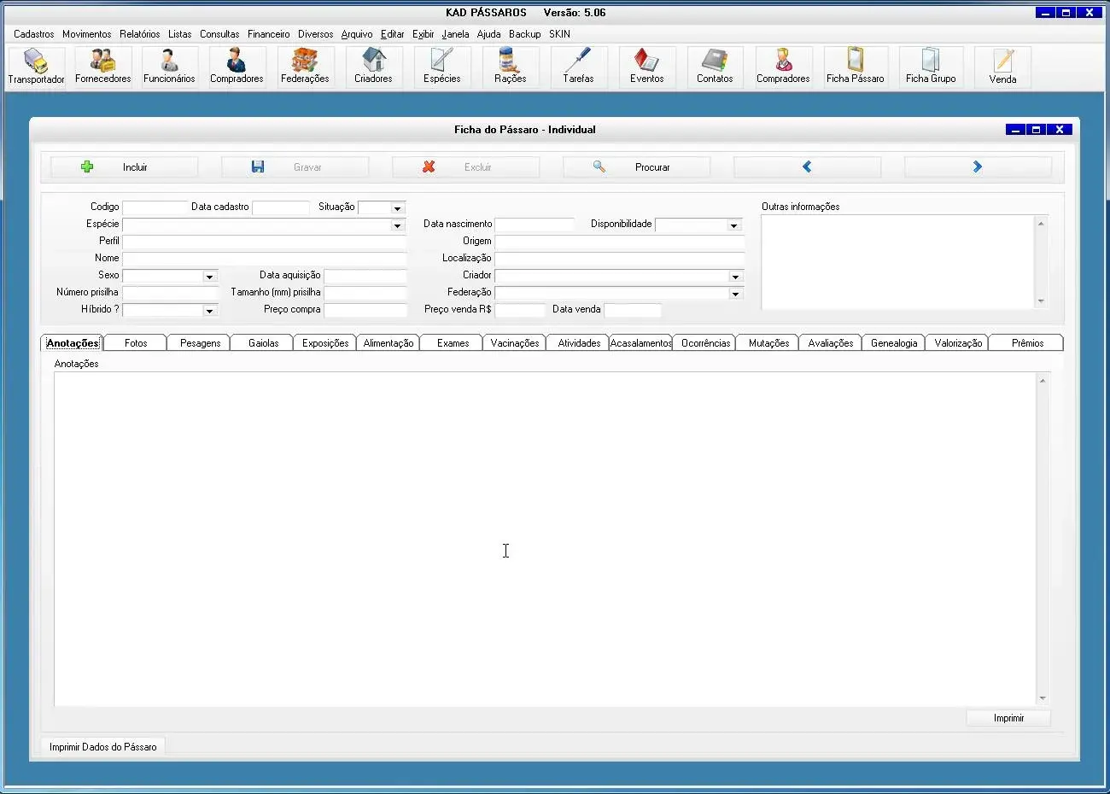Open Ficha Grupo from toolbar
The image size is (1110, 794).
(931, 67)
